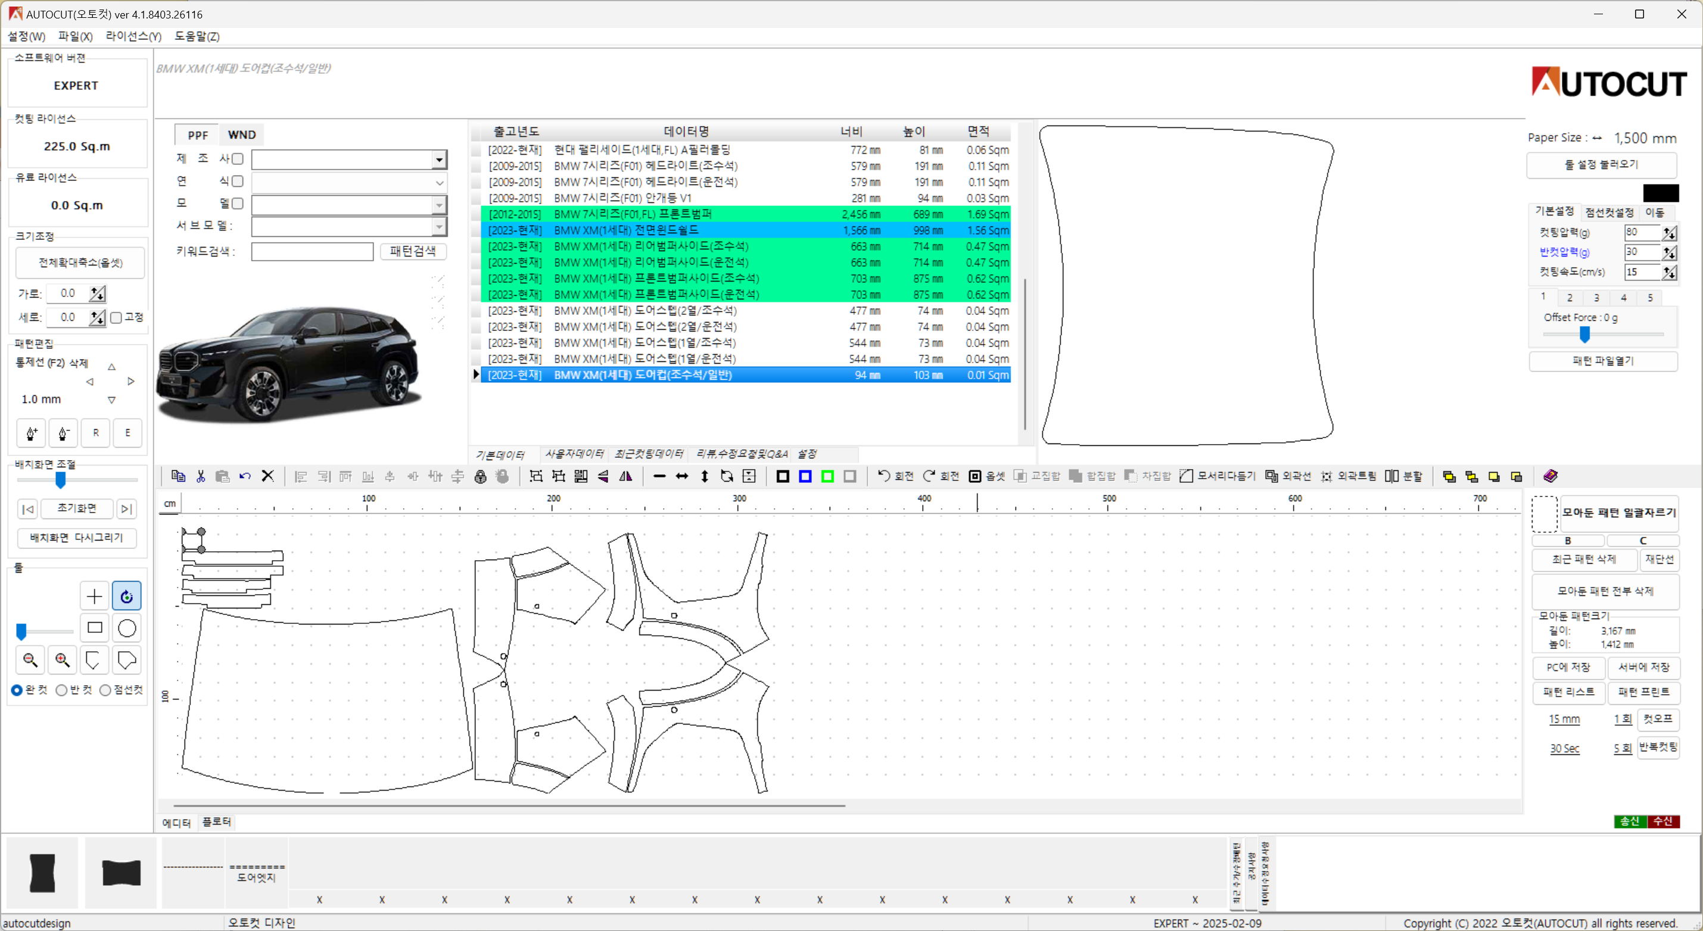Screen dimensions: 1703x931
Task: Click the 모서리다듬기 corner trim tool
Action: pos(1217,476)
